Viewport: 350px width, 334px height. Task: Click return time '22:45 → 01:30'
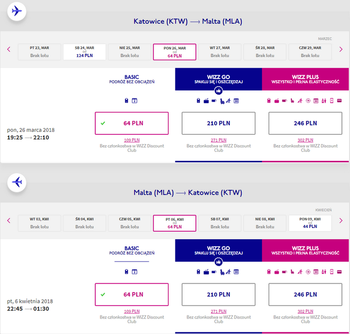28,309
